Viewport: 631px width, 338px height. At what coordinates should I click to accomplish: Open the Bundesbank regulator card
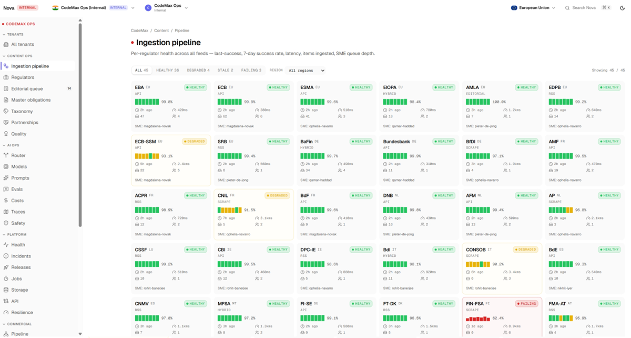(x=419, y=161)
